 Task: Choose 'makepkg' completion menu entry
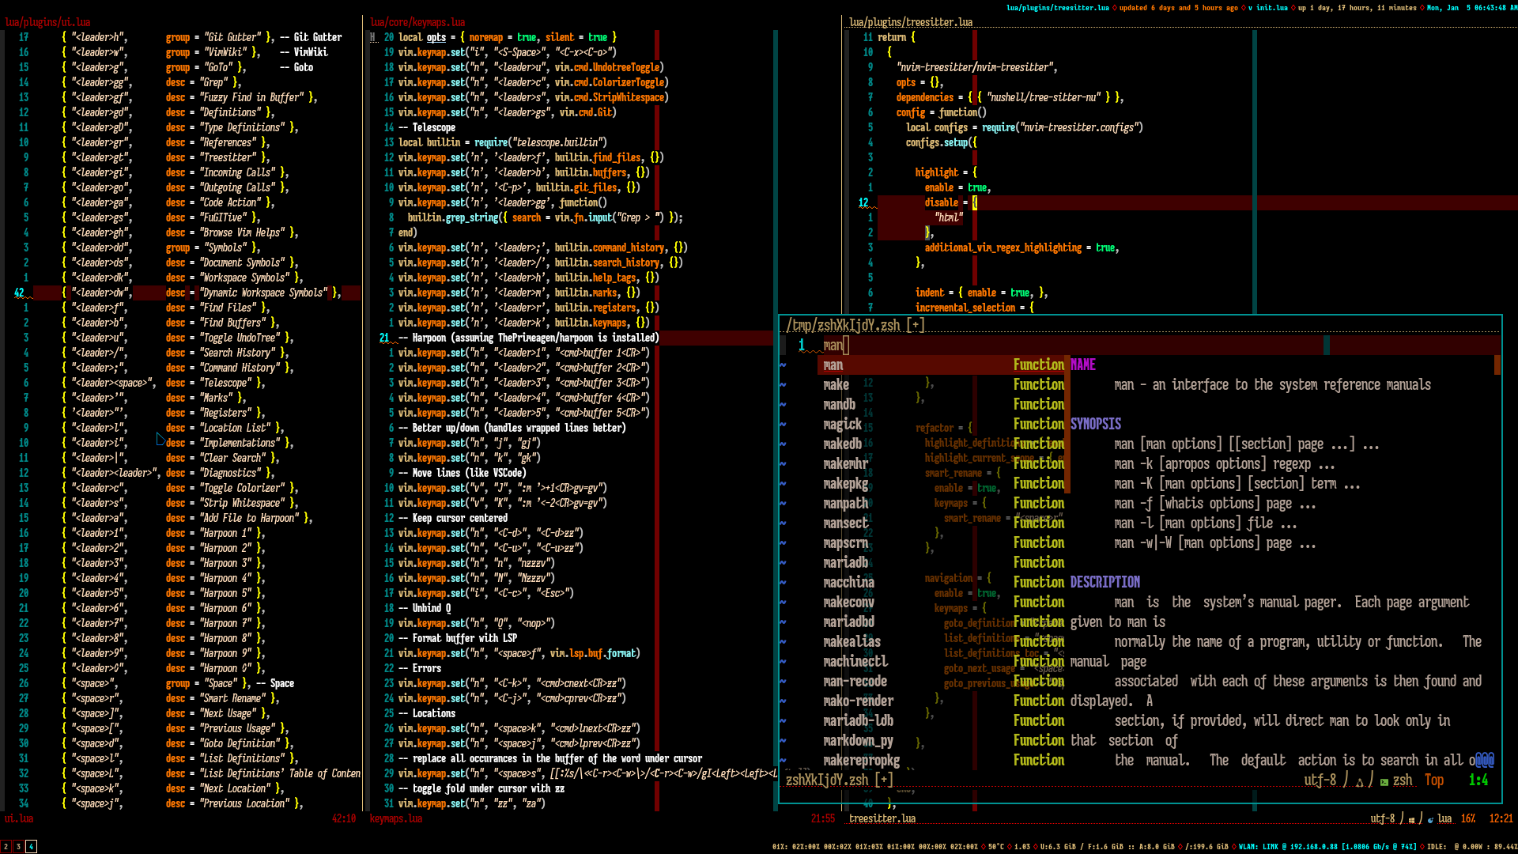(x=845, y=484)
